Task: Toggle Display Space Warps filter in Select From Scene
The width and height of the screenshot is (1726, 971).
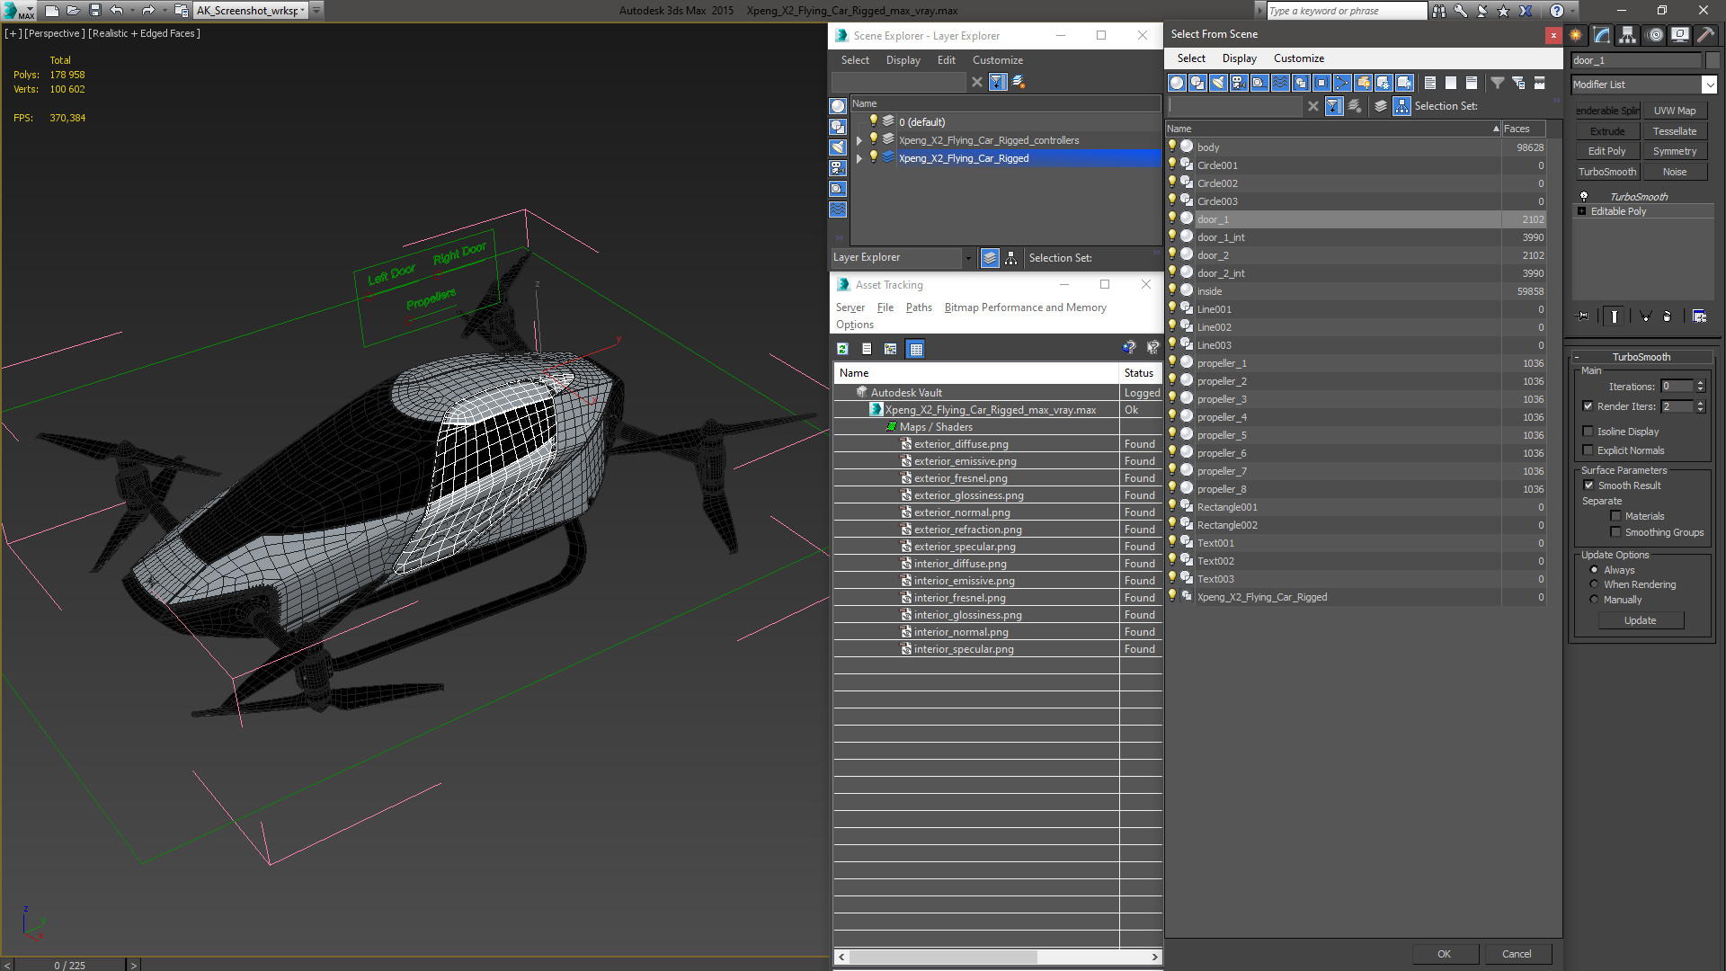Action: [1280, 83]
